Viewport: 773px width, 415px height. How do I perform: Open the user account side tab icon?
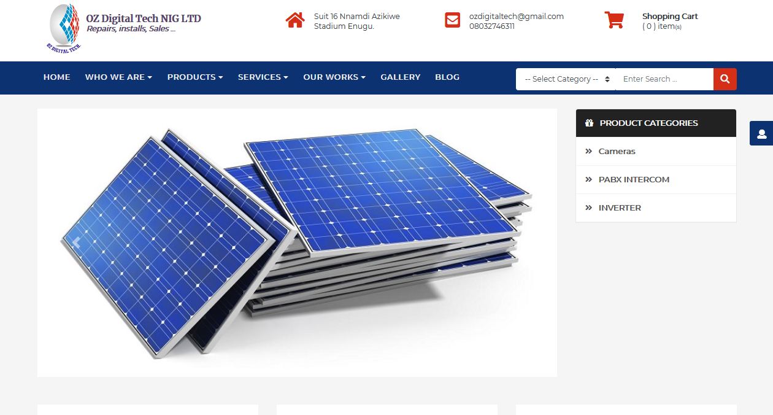(x=761, y=134)
